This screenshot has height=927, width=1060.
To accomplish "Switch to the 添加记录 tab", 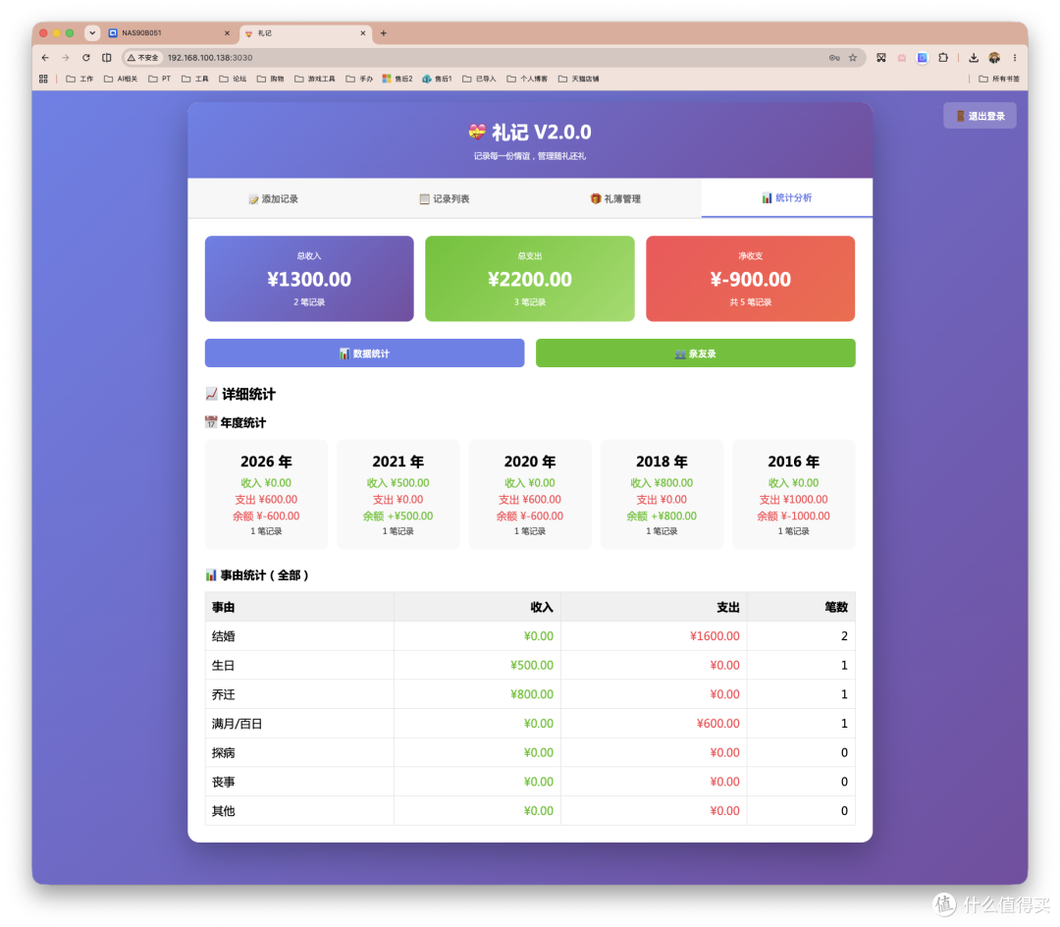I will tap(273, 198).
